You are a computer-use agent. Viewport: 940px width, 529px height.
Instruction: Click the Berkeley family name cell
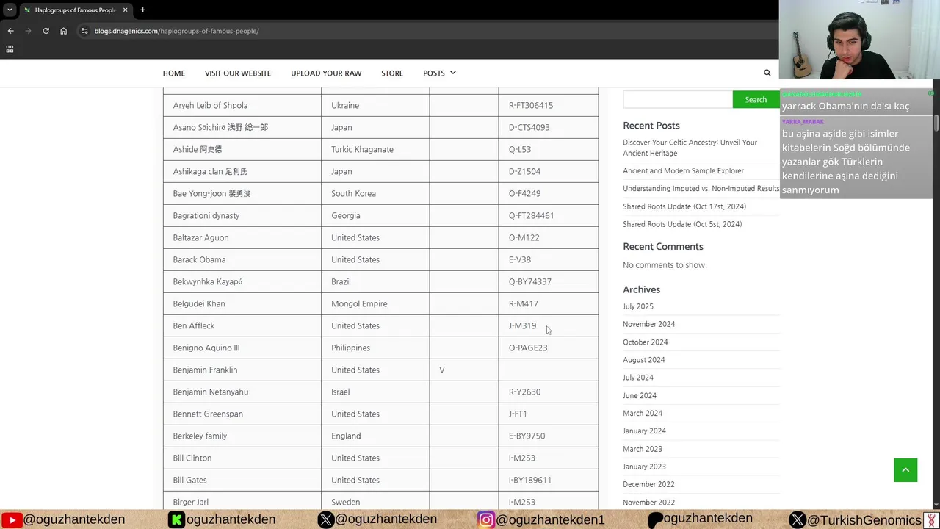click(242, 436)
